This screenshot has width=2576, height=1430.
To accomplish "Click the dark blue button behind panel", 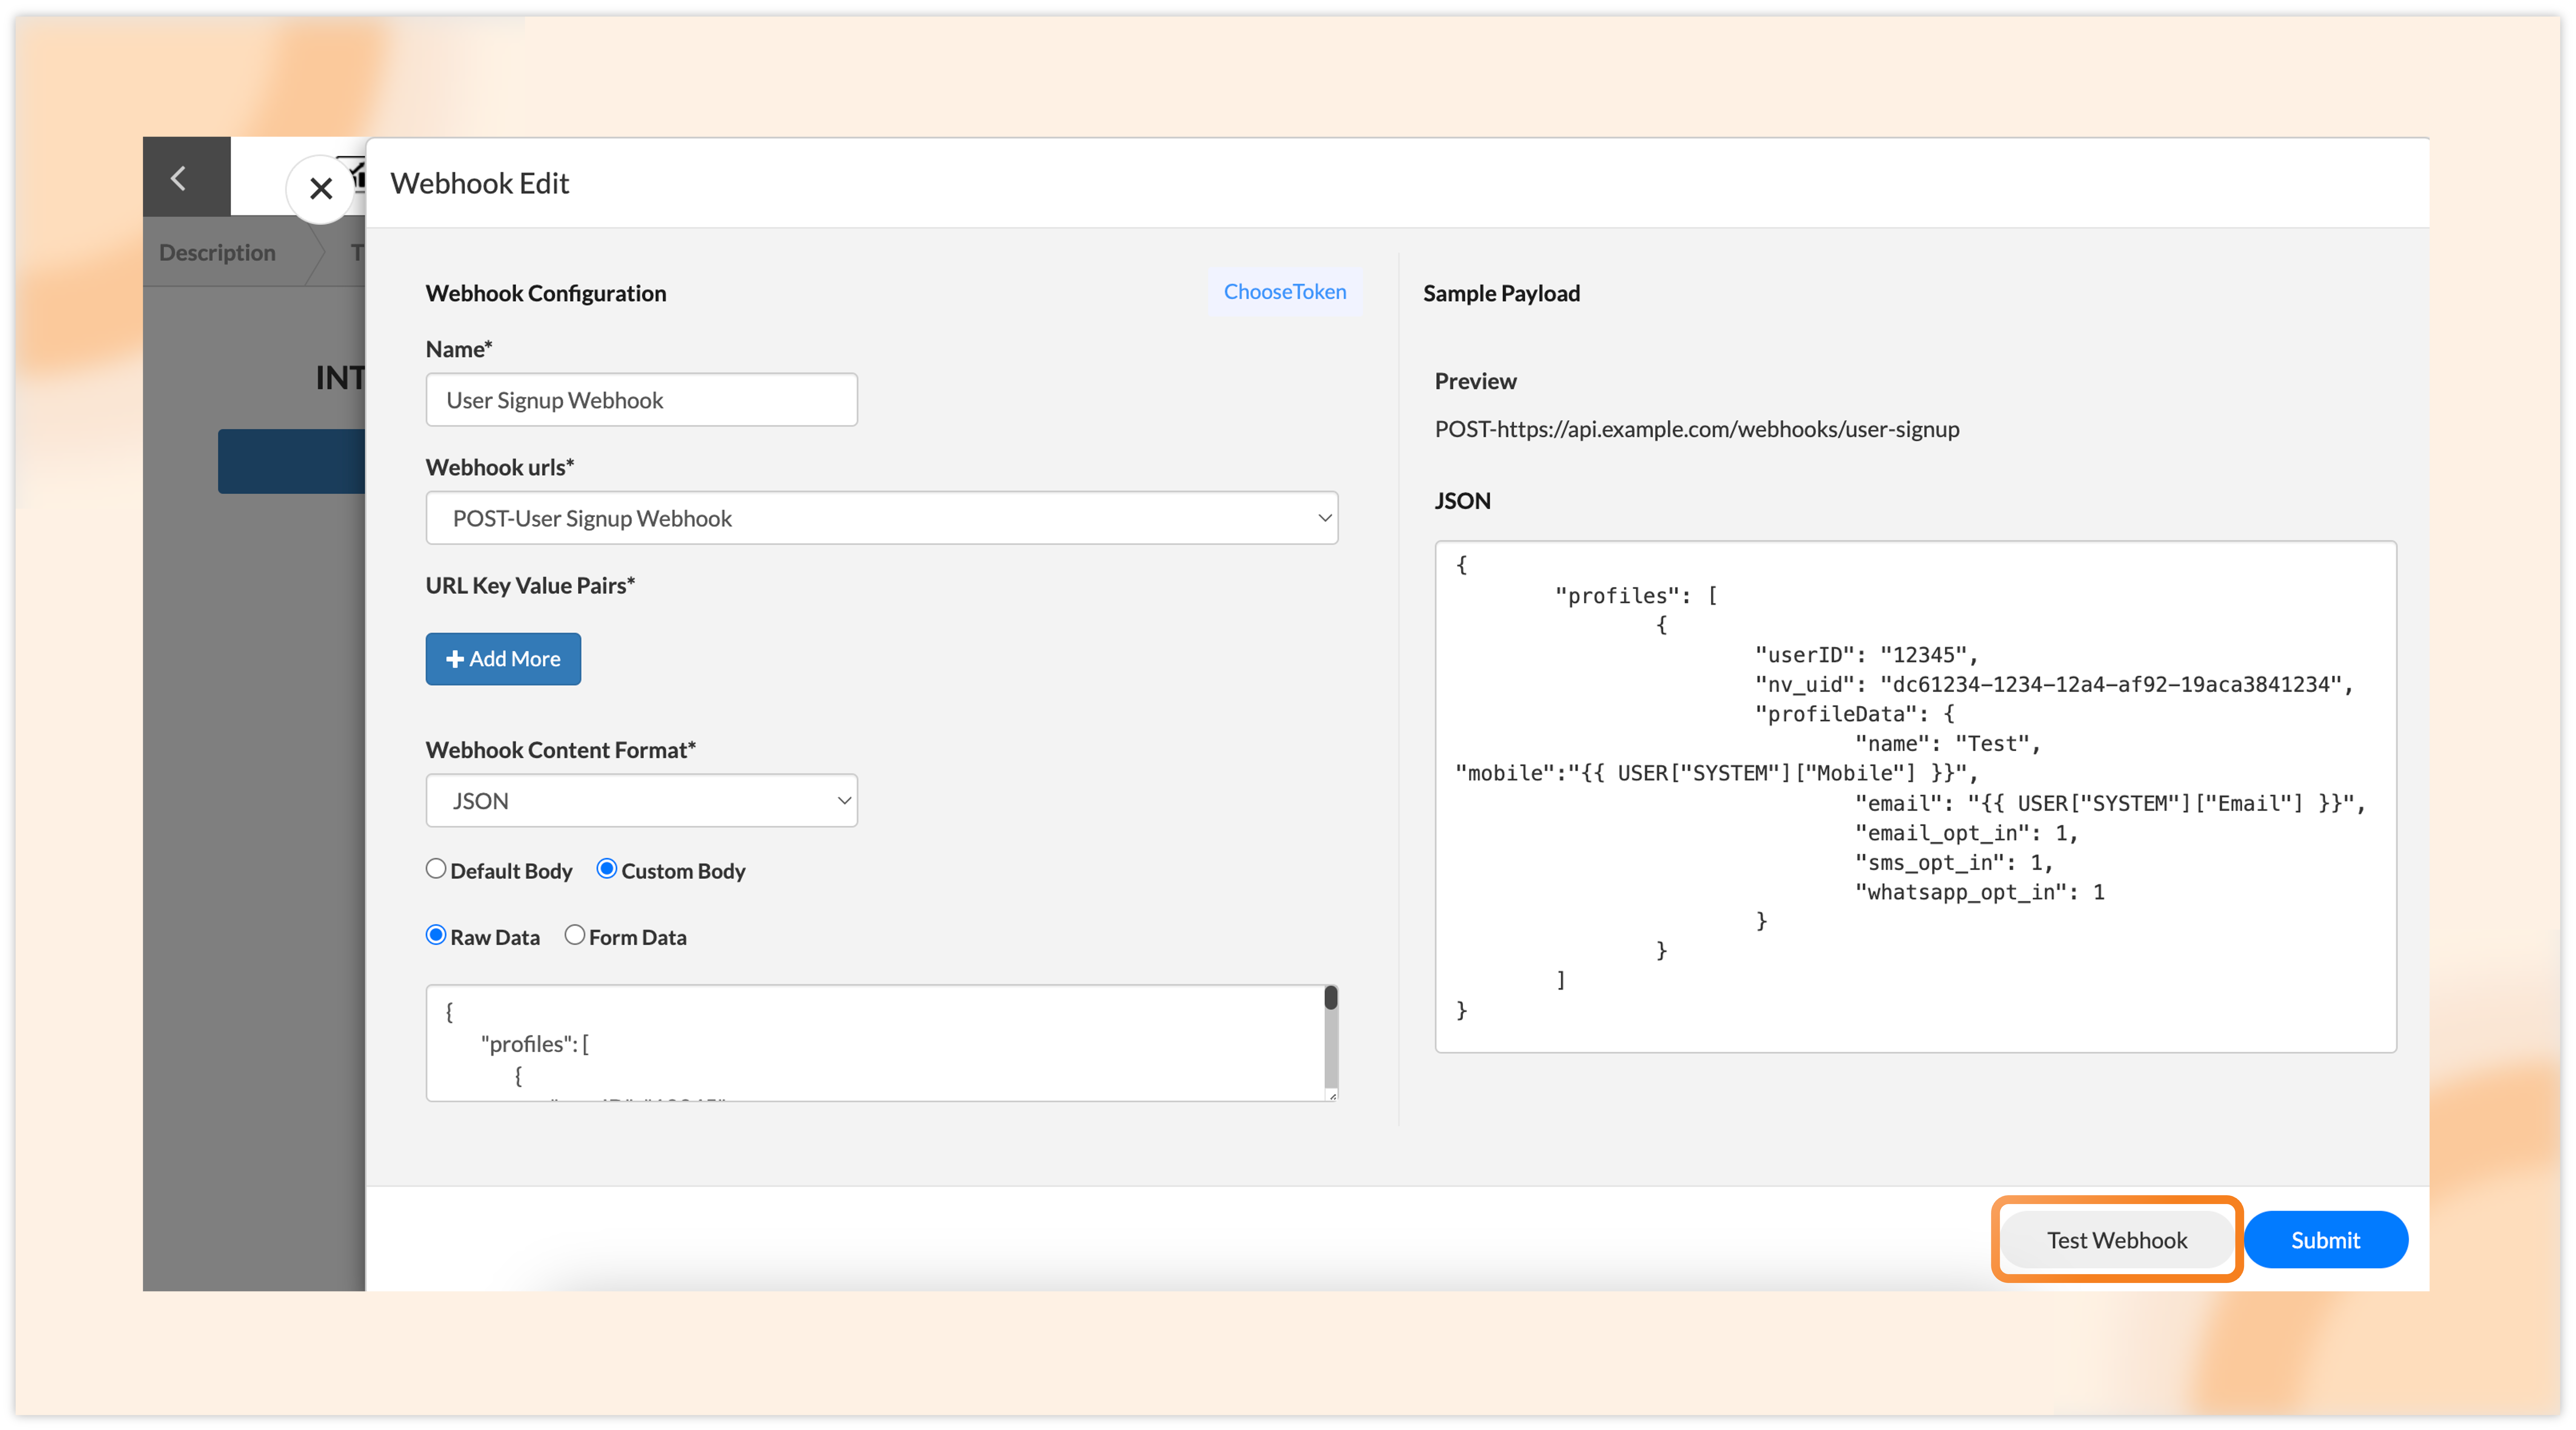I will point(291,461).
